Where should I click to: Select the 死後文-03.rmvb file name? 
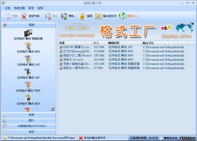click(x=73, y=60)
